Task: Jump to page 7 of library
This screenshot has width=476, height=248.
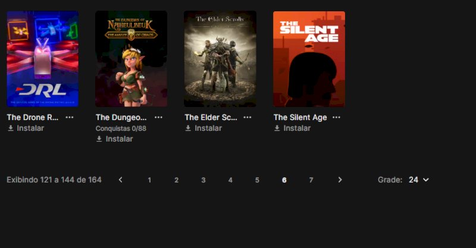Action: pos(311,180)
